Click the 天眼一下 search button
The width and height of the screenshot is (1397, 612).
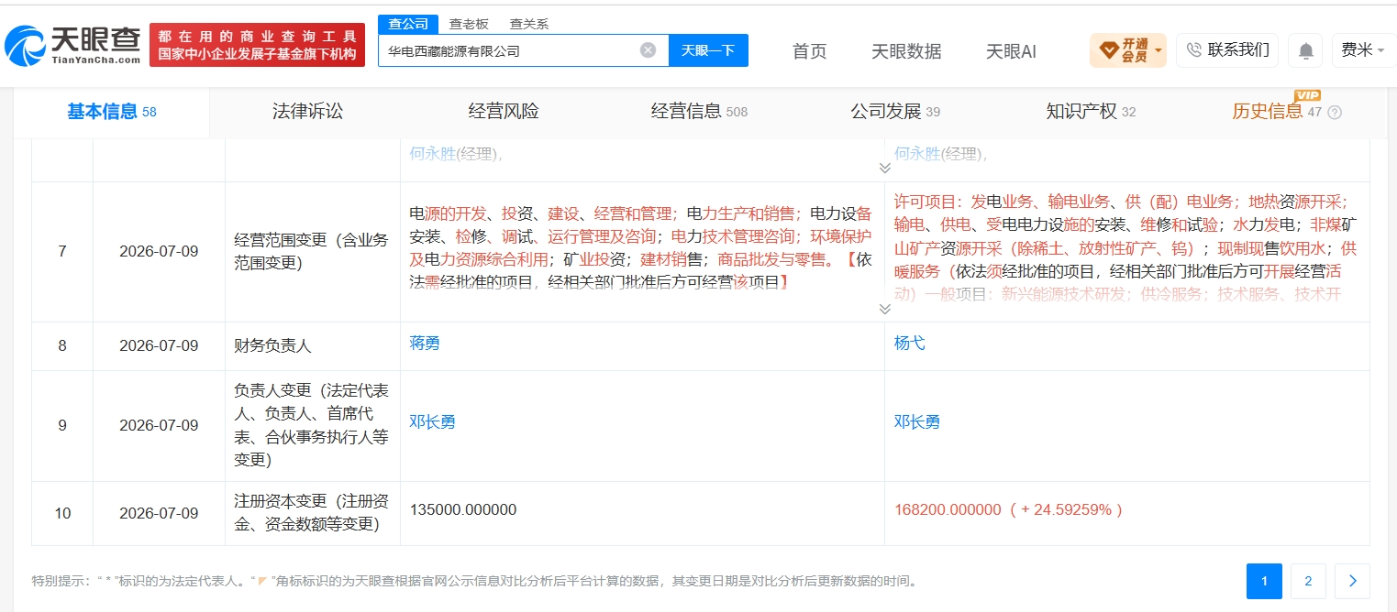tap(708, 50)
